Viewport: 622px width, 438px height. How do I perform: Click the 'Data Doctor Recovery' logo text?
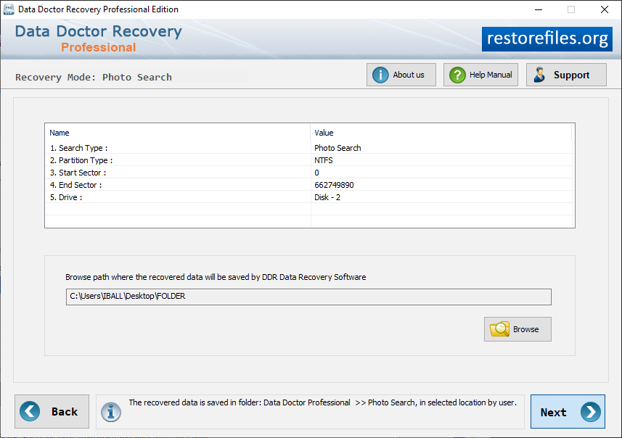pyautogui.click(x=99, y=31)
